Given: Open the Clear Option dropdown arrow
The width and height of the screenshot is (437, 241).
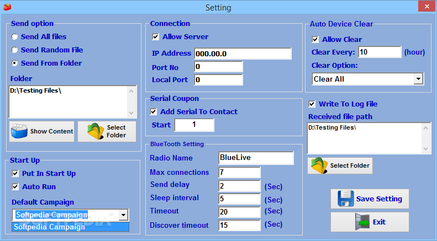Looking at the screenshot, I should [x=418, y=79].
